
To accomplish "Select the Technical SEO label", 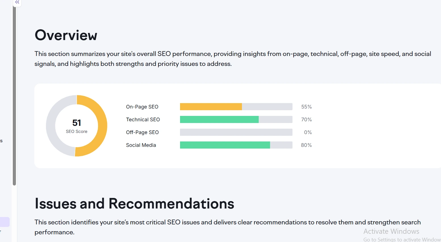I will pos(143,120).
